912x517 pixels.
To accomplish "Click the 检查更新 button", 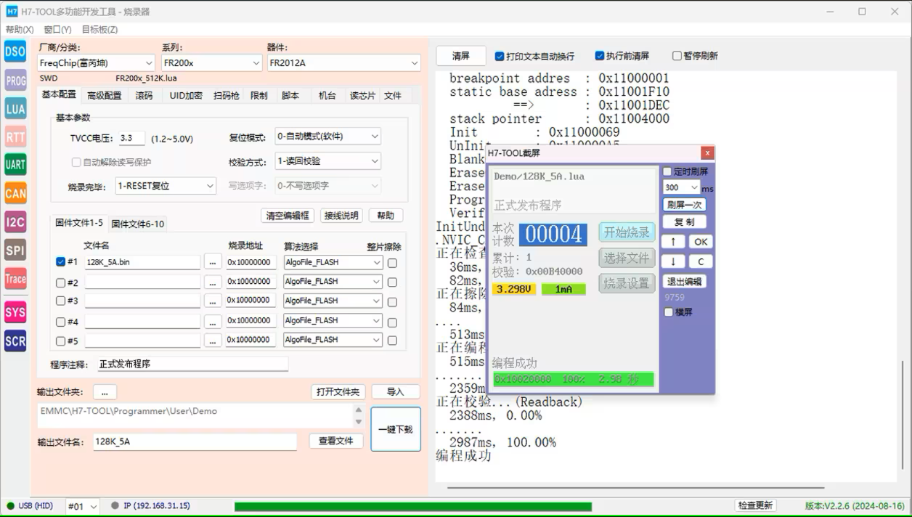I will (x=755, y=505).
